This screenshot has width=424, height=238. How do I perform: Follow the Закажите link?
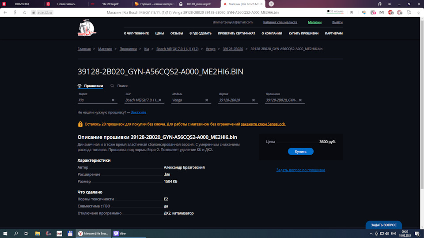(138, 112)
